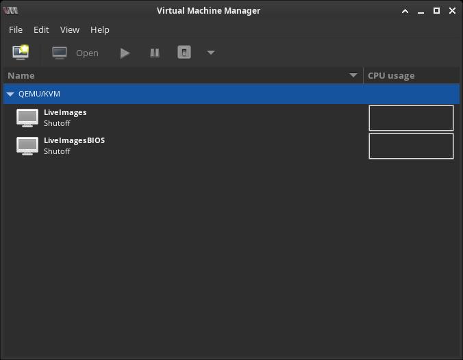Click the CPU usage graph for LiveImages
The height and width of the screenshot is (360, 463).
[x=411, y=118]
